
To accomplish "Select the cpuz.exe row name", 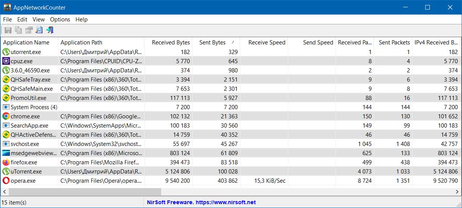I will [21, 61].
